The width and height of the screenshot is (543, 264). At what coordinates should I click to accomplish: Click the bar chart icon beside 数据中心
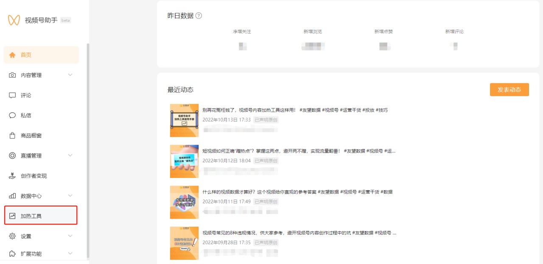pyautogui.click(x=12, y=196)
